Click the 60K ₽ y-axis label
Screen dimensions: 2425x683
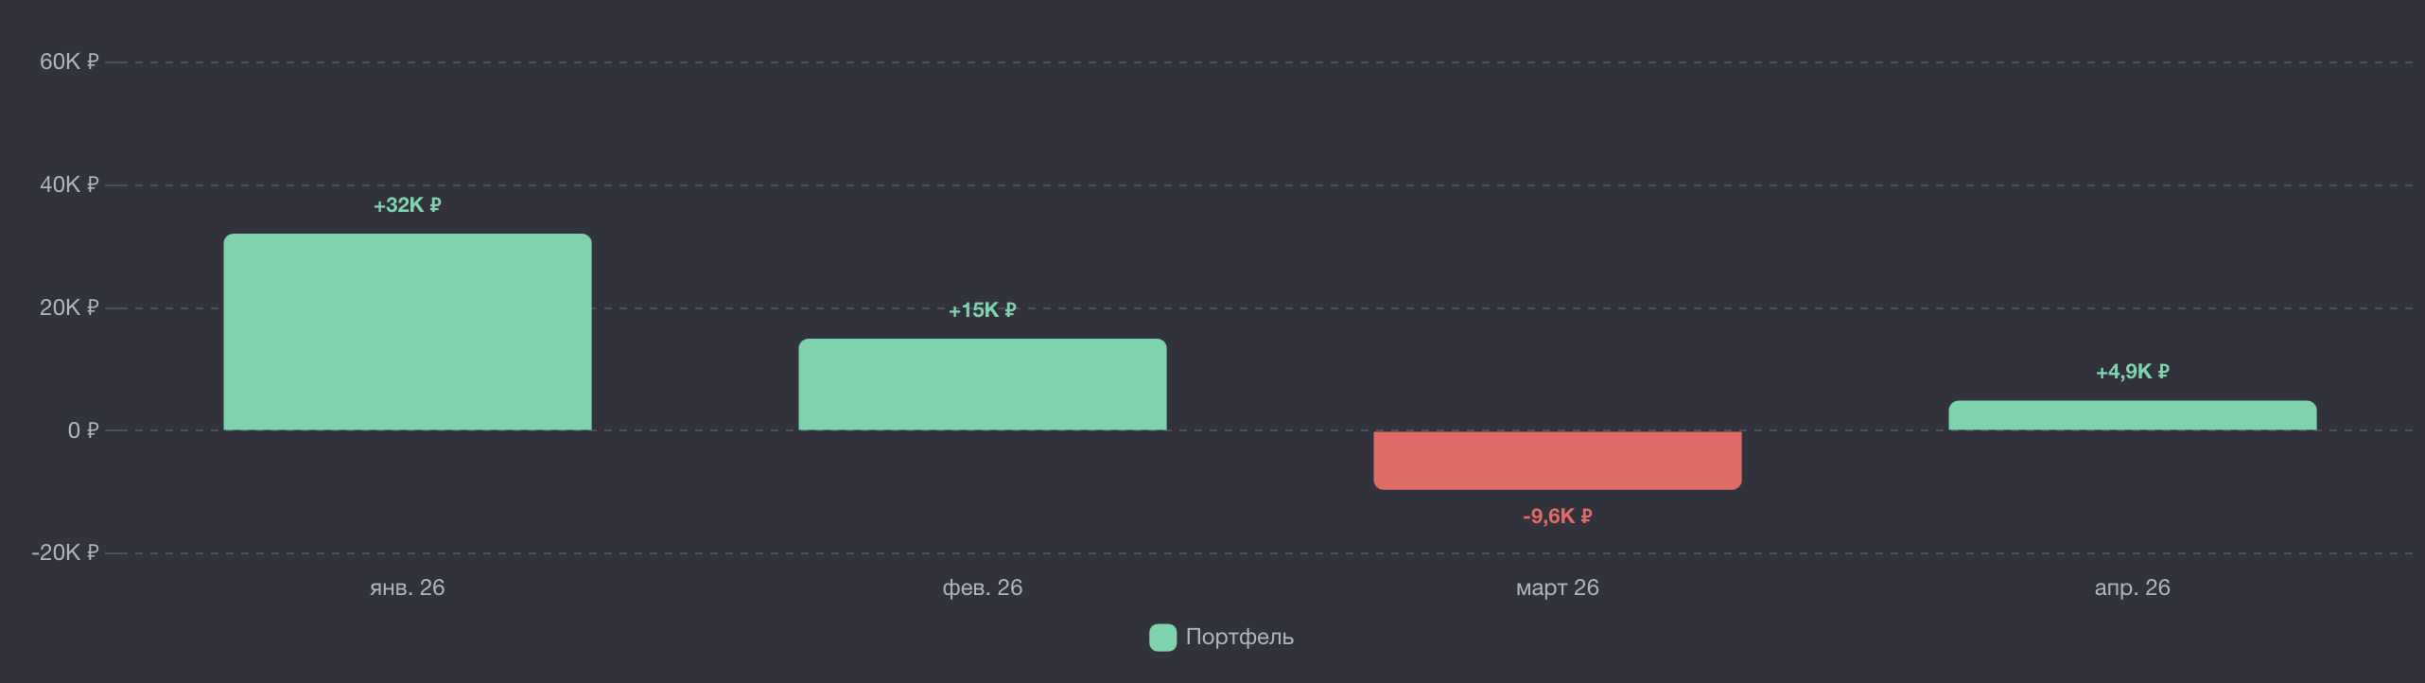tap(69, 61)
